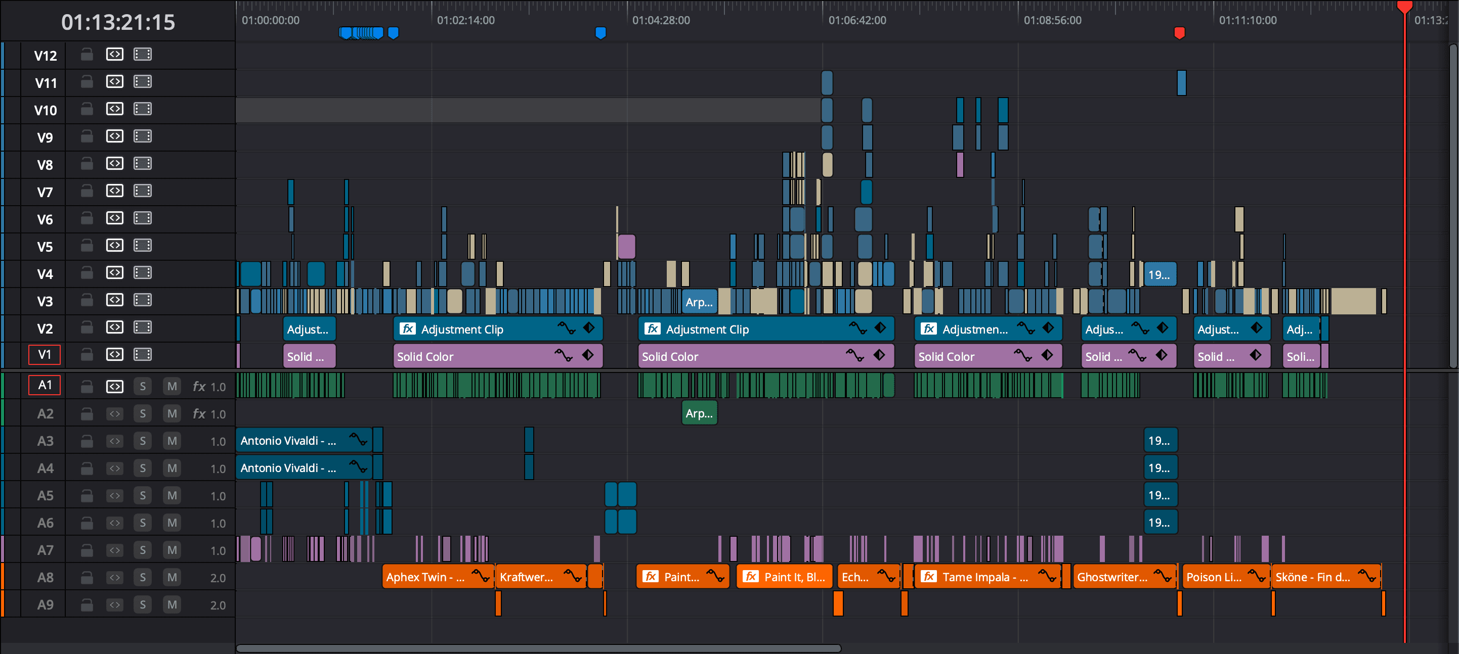Viewport: 1459px width, 654px height.
Task: Click the 01:13:21:15 timecode display
Action: click(x=118, y=22)
